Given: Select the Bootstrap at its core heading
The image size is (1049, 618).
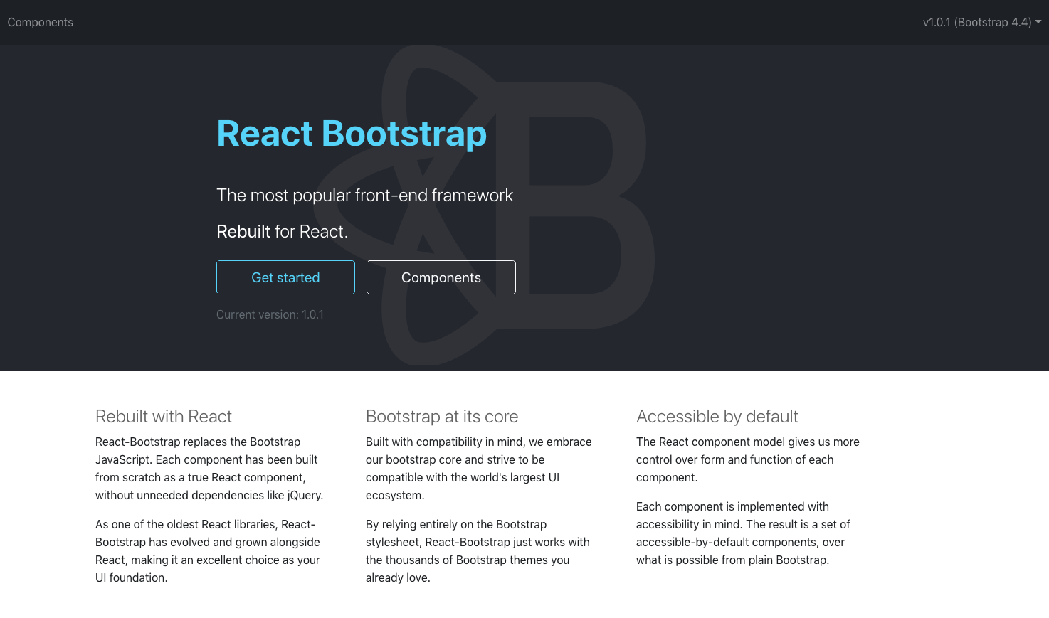Looking at the screenshot, I should pos(442,416).
